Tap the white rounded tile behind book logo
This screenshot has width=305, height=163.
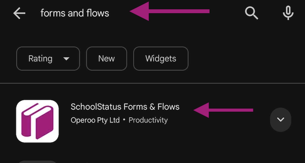click(x=37, y=121)
